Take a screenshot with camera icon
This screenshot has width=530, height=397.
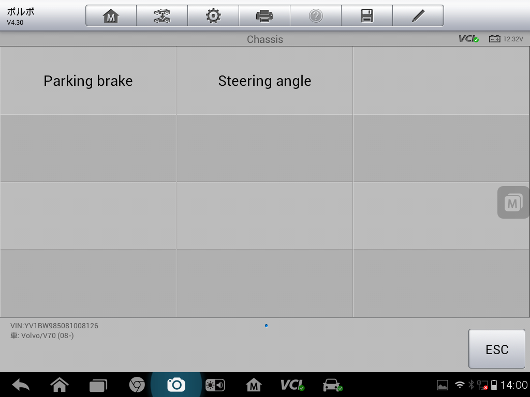(176, 385)
